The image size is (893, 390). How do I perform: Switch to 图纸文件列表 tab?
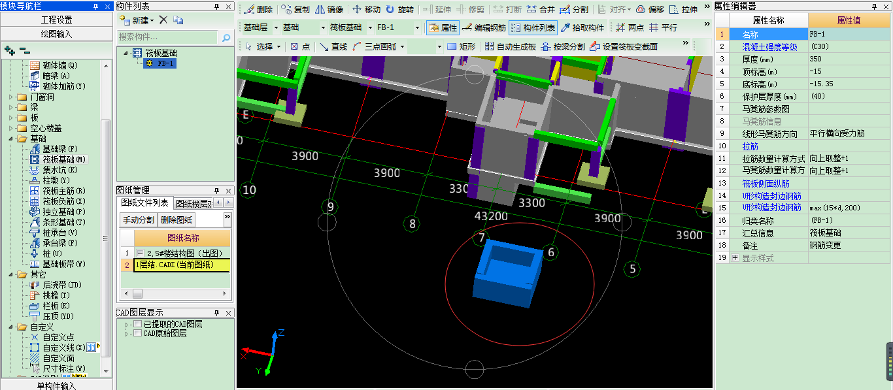click(x=145, y=203)
